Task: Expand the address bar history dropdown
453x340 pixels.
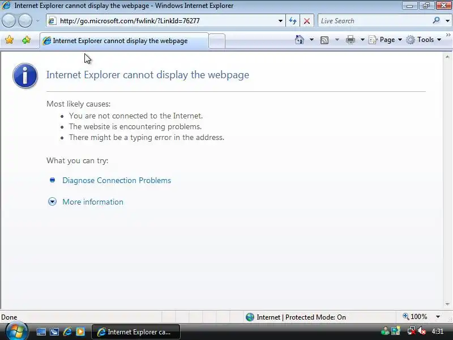Action: point(280,21)
